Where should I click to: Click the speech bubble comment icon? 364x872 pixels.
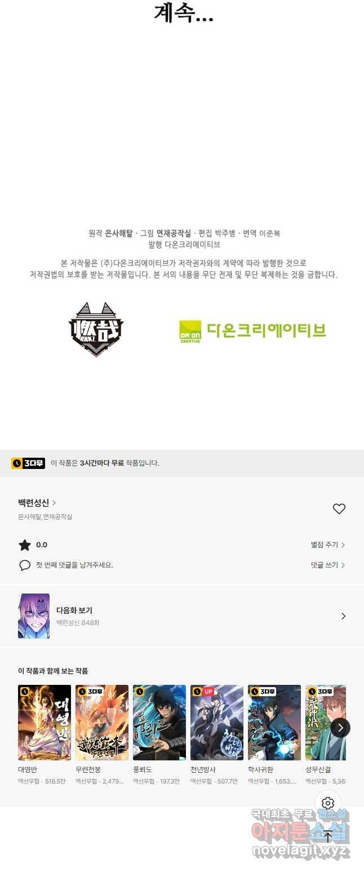pyautogui.click(x=25, y=565)
